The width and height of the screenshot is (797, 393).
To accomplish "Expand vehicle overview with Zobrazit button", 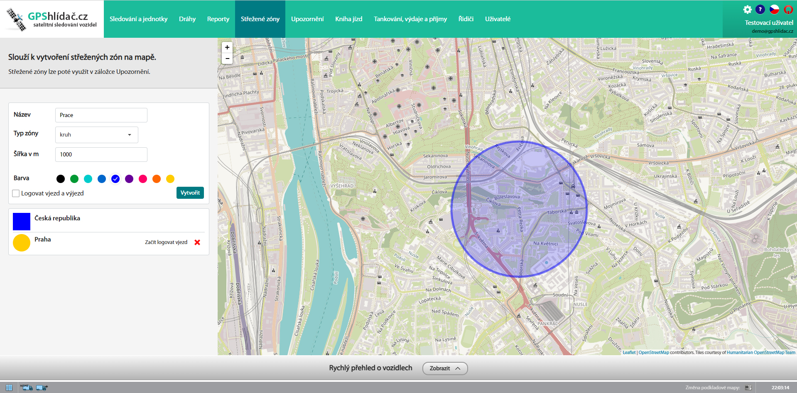I will click(x=445, y=369).
